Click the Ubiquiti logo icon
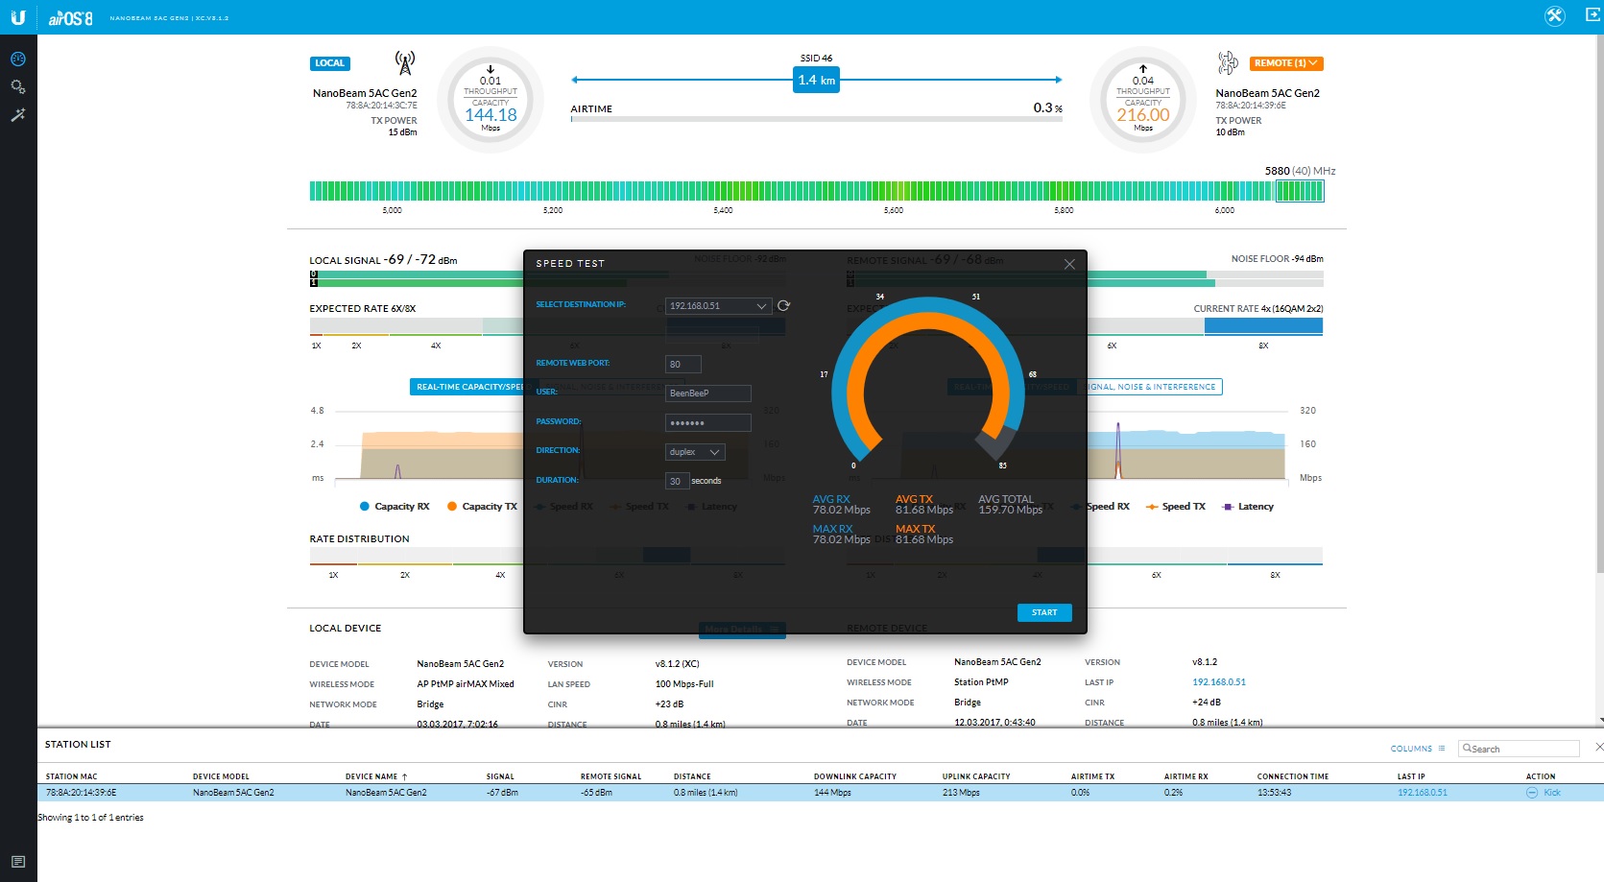The height and width of the screenshot is (882, 1604). pyautogui.click(x=18, y=16)
